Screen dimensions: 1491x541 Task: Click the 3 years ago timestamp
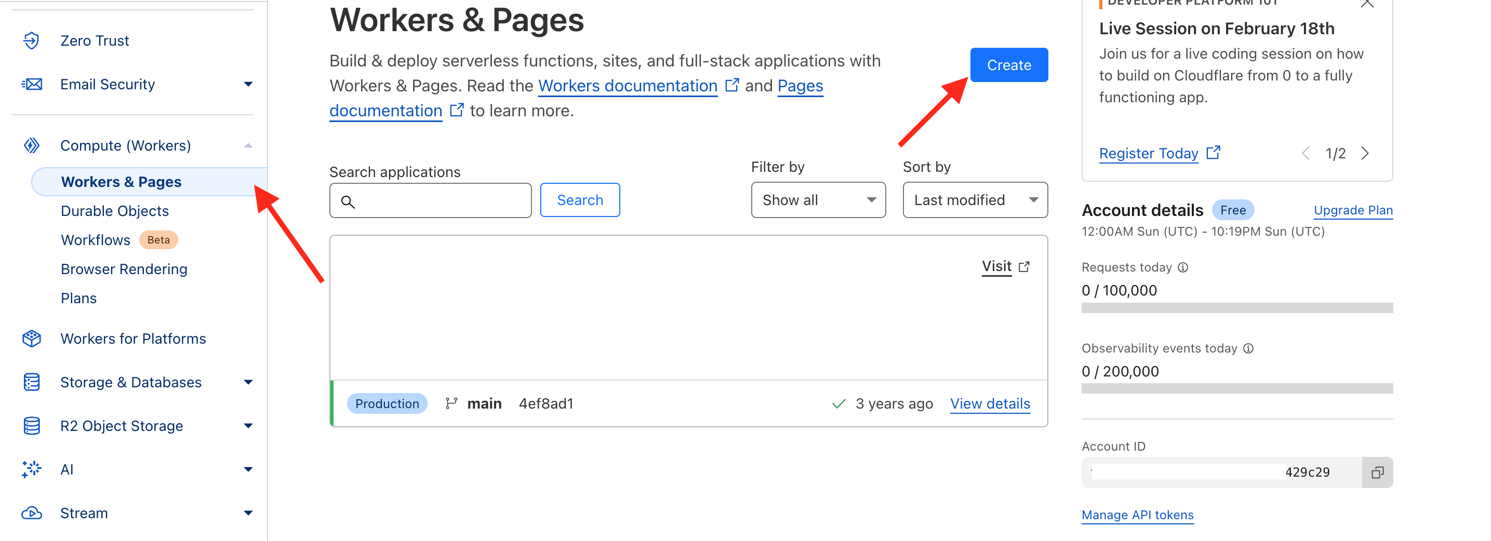pos(894,403)
